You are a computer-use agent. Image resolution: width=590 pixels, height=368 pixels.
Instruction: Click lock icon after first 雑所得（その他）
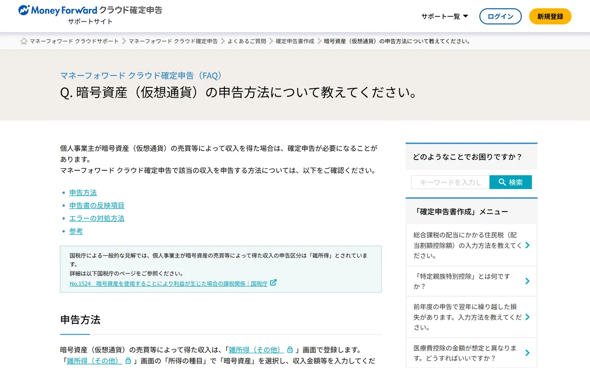coord(290,350)
